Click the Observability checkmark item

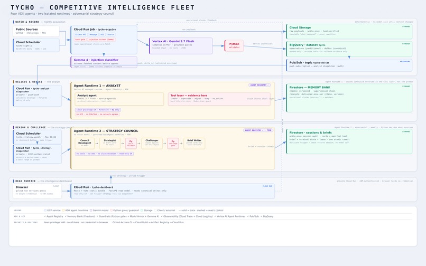click(x=187, y=216)
